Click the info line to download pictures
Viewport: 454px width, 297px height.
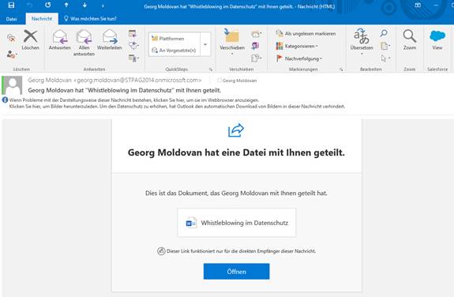click(177, 107)
